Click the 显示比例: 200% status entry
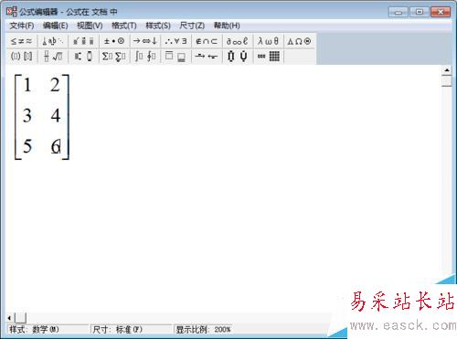 (x=204, y=330)
